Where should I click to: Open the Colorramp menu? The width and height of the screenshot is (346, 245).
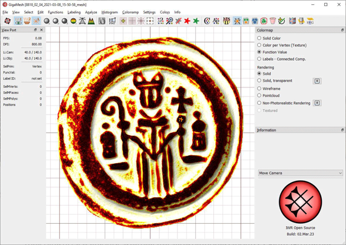[x=130, y=12]
